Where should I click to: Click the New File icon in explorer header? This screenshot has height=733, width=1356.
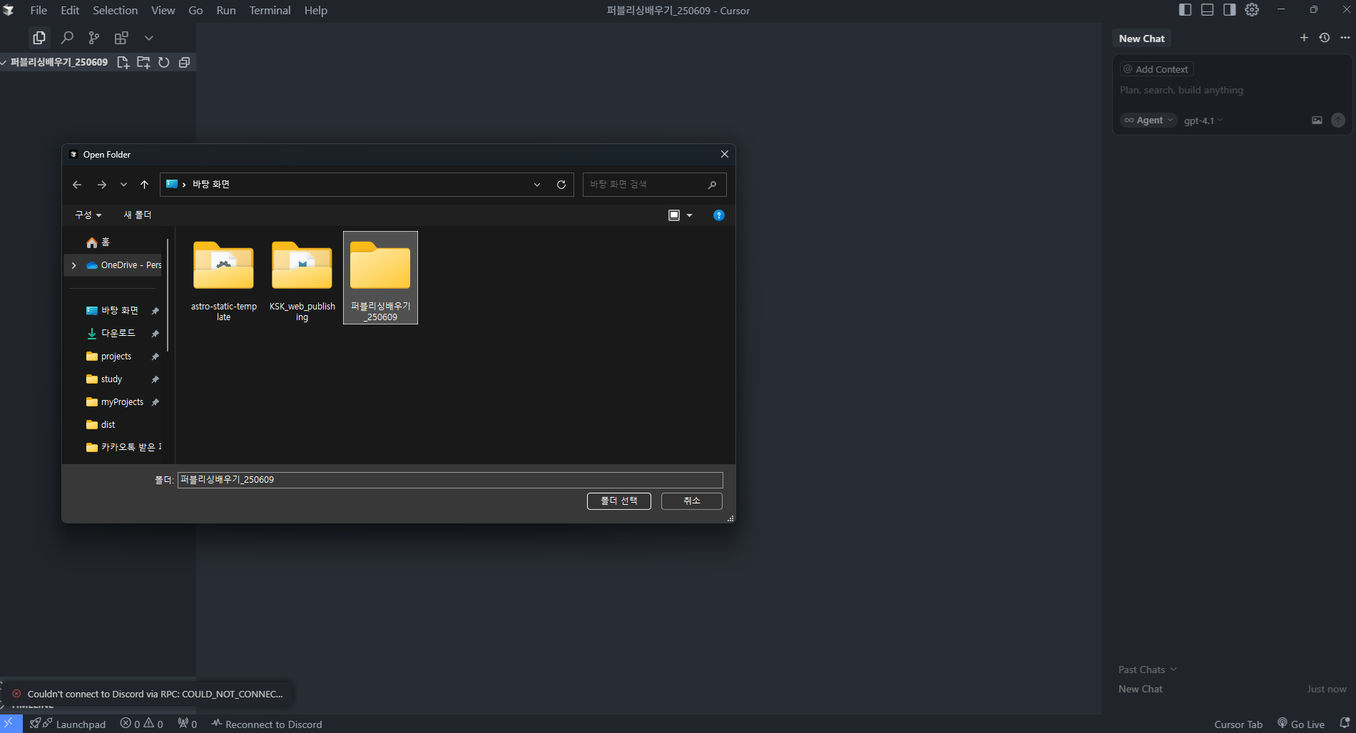click(123, 62)
